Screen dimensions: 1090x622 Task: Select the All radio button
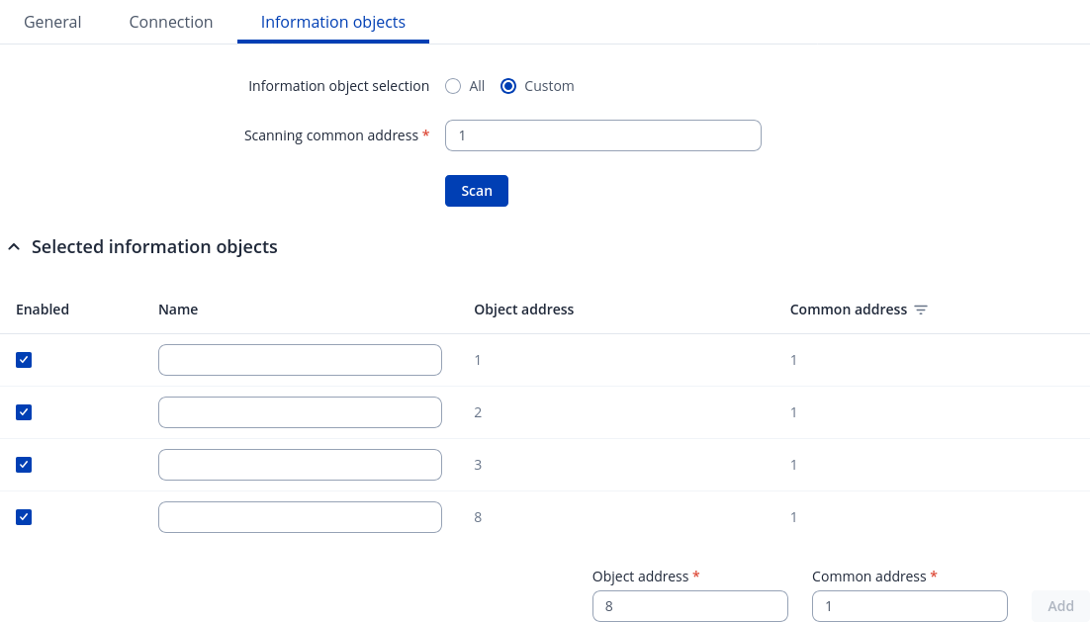click(x=453, y=86)
